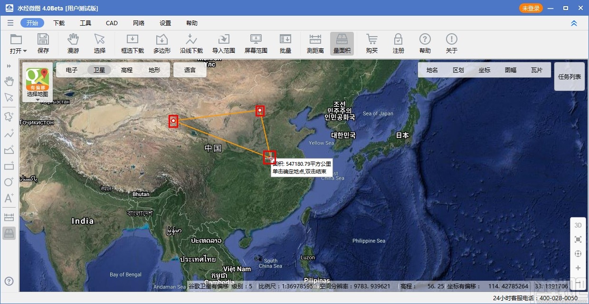This screenshot has width=589, height=304.
Task: Switch to 高程 elevation map type
Action: (127, 70)
